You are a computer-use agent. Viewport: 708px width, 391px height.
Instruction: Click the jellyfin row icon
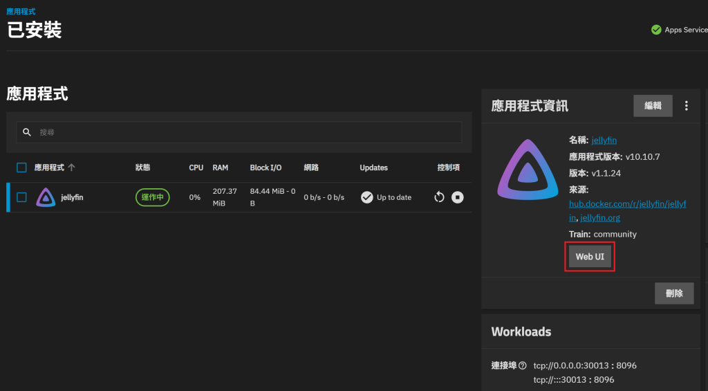(46, 197)
